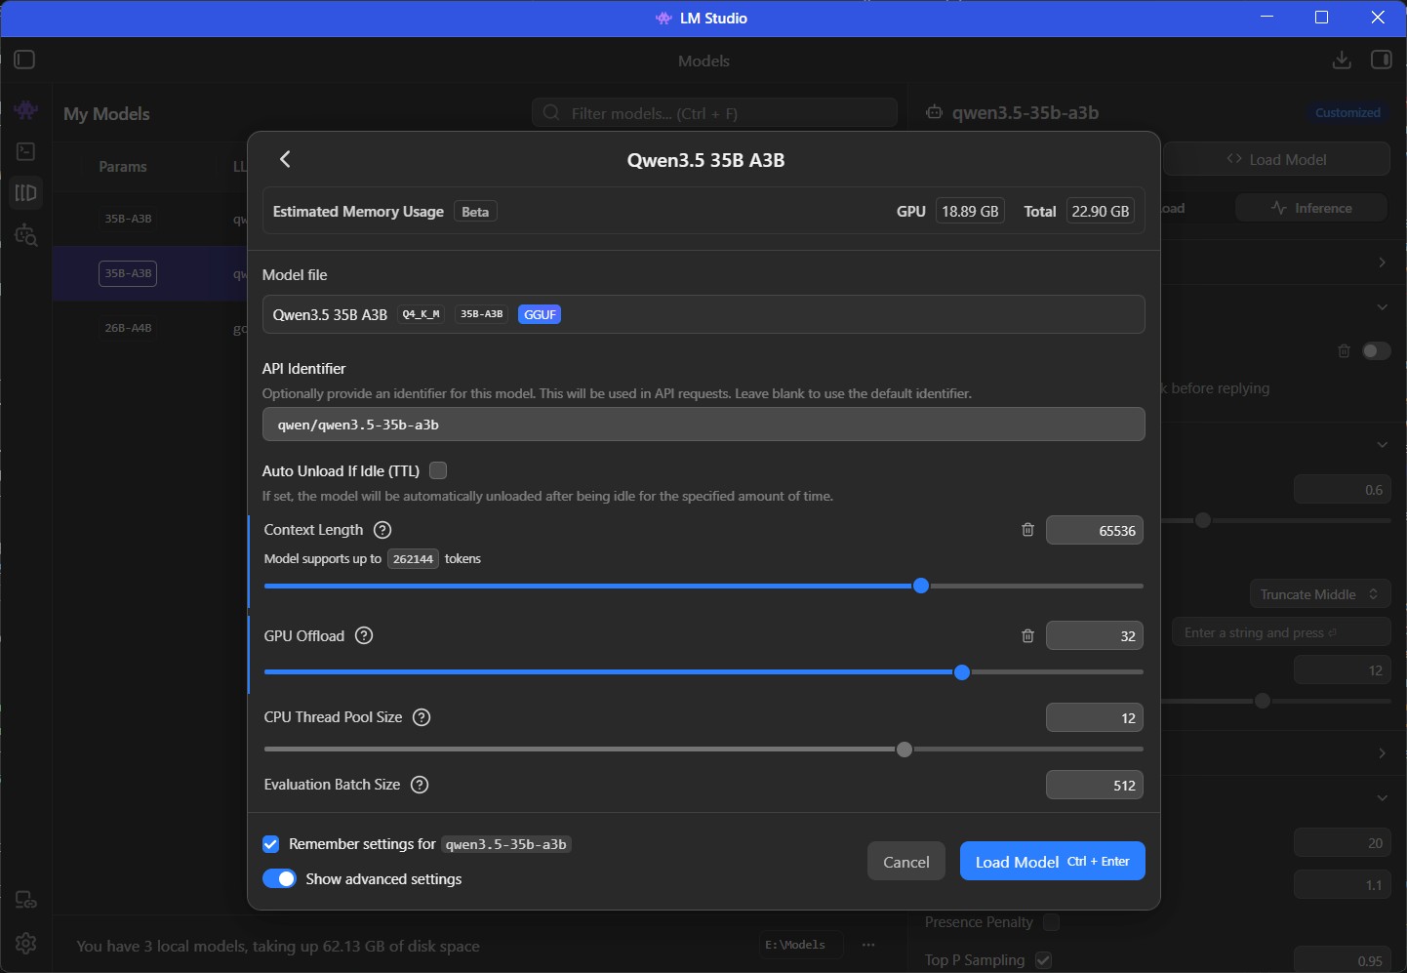
Task: Open the settings gear in sidebar
Action: (26, 943)
